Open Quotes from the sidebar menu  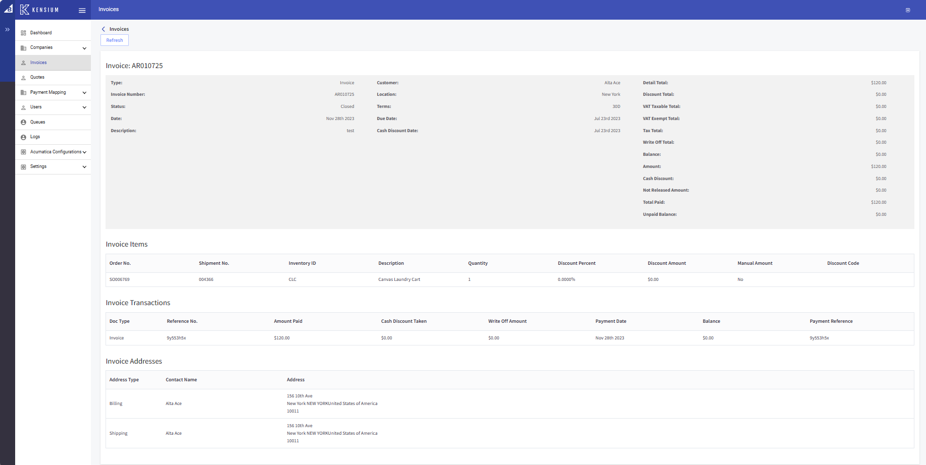point(37,77)
